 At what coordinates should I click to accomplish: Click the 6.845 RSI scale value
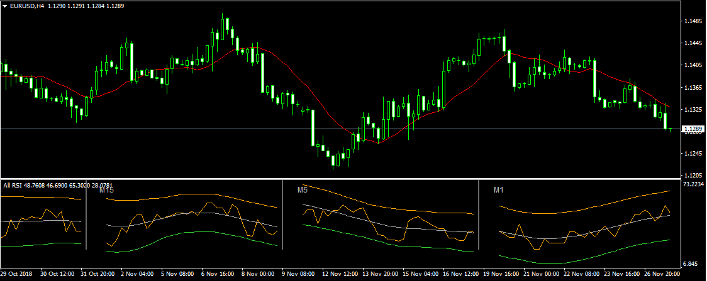tap(692, 264)
